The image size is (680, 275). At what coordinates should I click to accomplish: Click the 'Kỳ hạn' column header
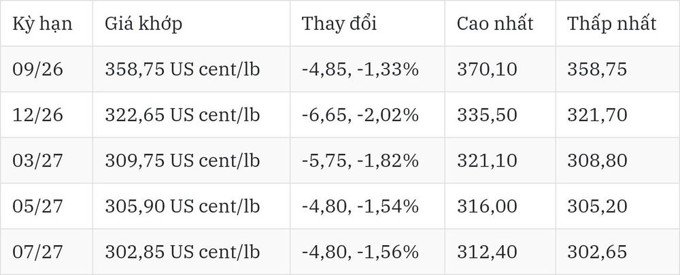click(x=42, y=23)
